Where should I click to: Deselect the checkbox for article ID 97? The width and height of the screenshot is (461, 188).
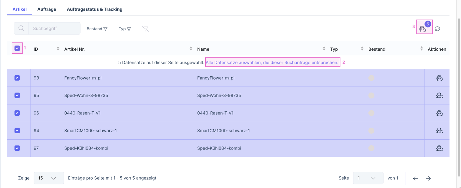[17, 148]
